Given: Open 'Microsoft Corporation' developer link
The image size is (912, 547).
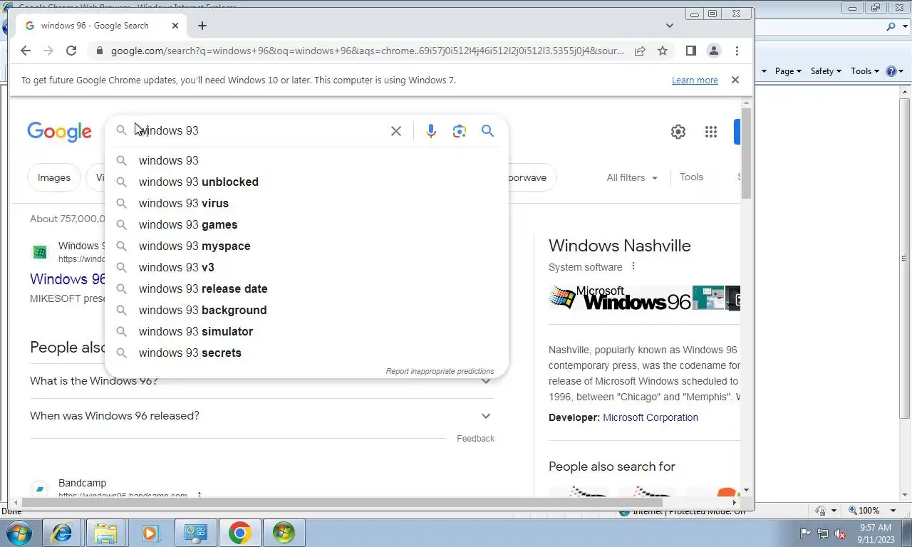Looking at the screenshot, I should pyautogui.click(x=651, y=417).
